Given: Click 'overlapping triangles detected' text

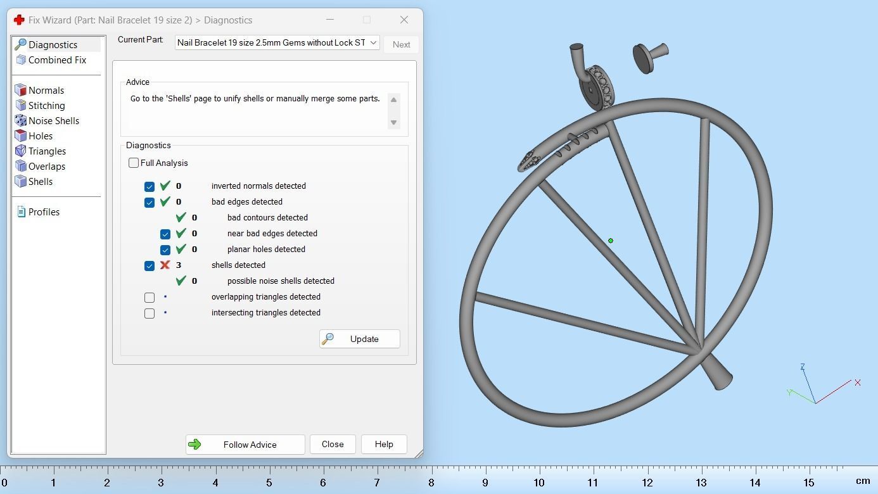Looking at the screenshot, I should tap(266, 296).
